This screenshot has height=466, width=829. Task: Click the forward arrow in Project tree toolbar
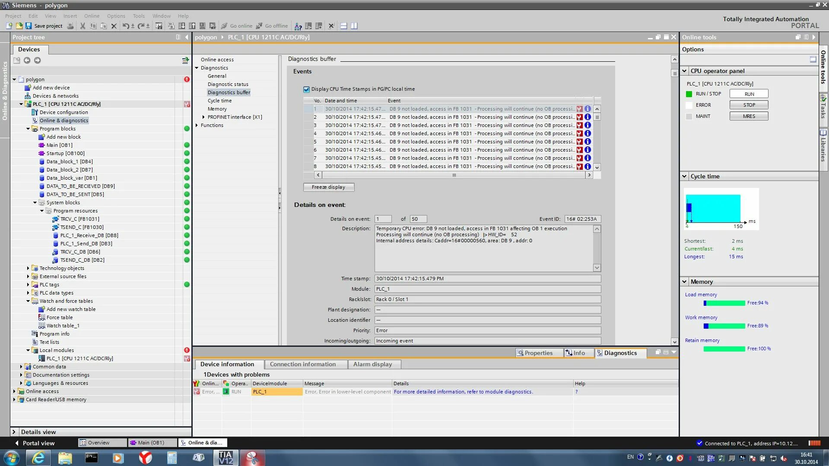pos(38,60)
